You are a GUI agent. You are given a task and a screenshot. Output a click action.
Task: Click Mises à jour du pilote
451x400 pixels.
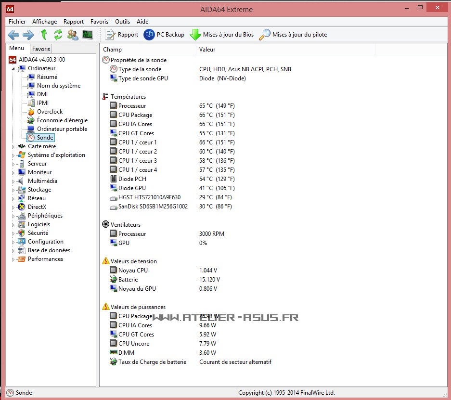coord(293,35)
